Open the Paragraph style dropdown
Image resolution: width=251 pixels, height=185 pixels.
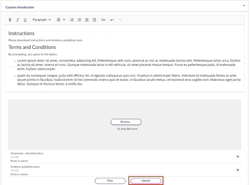[x=42, y=20]
